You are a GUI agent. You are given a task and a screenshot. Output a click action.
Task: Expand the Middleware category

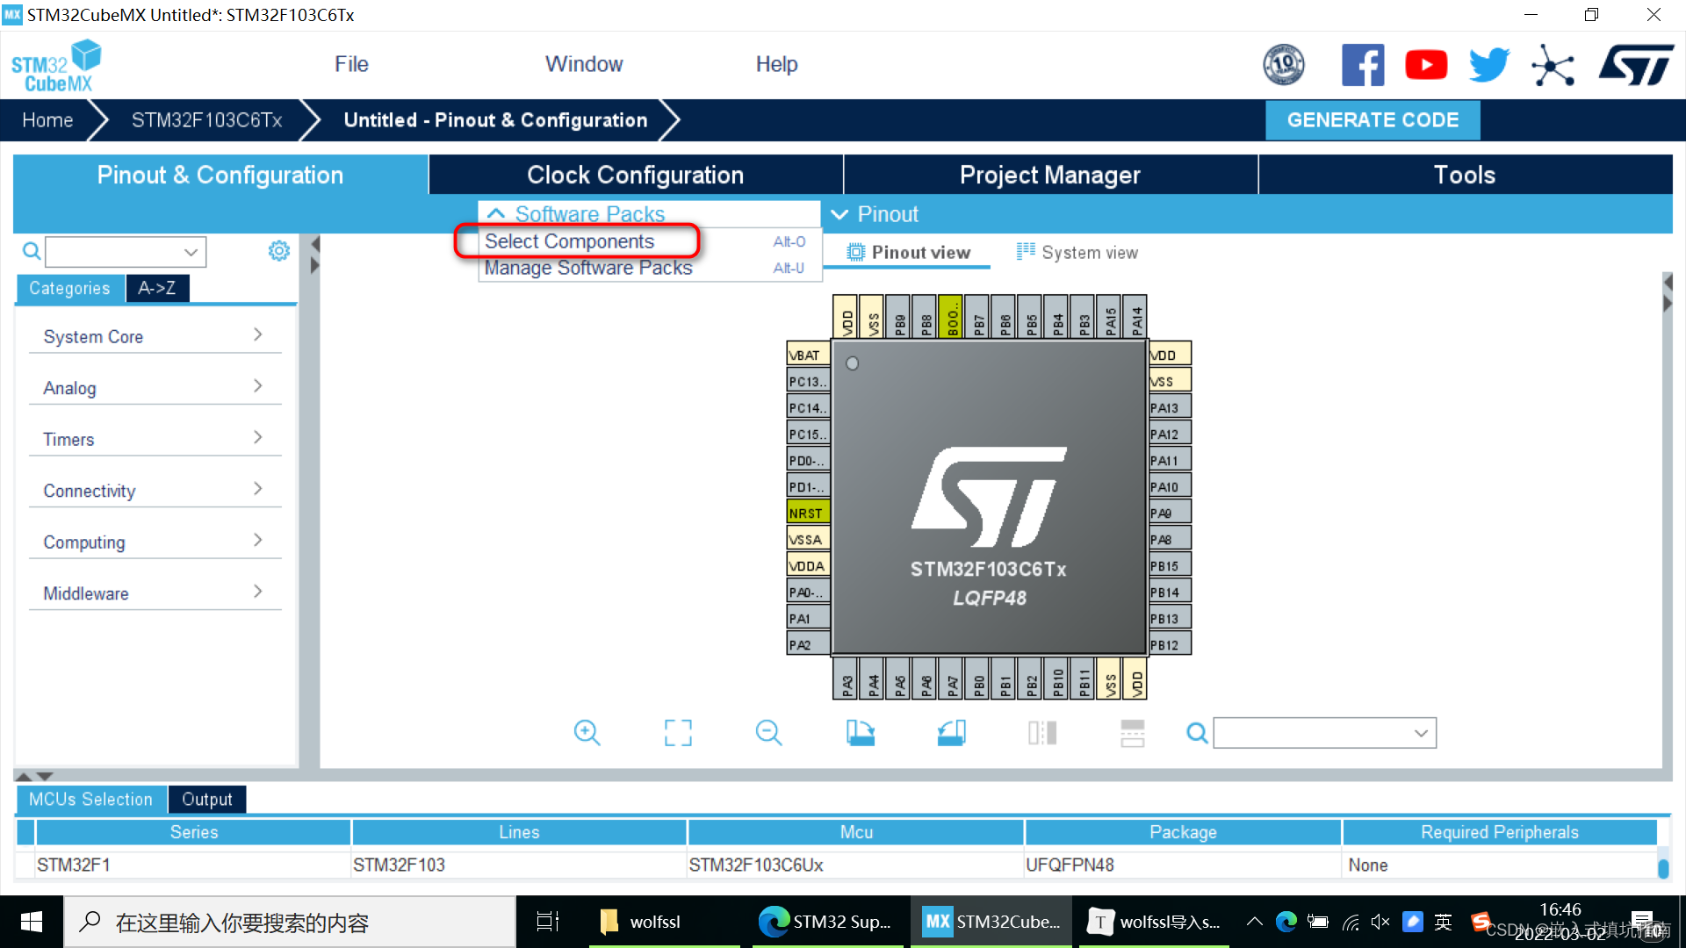tap(84, 592)
